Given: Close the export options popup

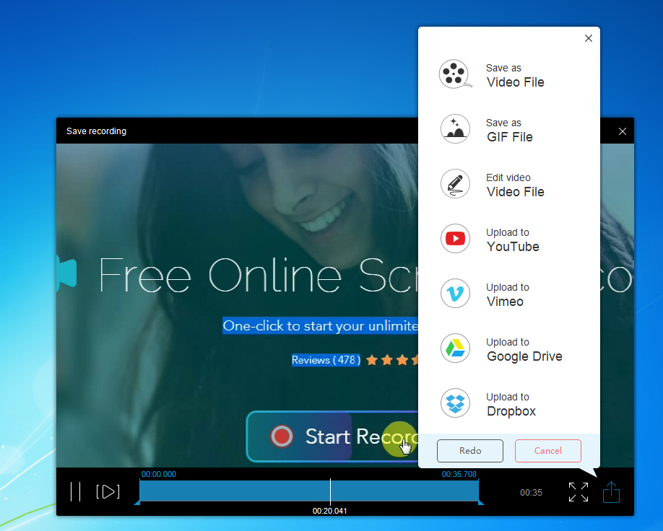Looking at the screenshot, I should 589,38.
